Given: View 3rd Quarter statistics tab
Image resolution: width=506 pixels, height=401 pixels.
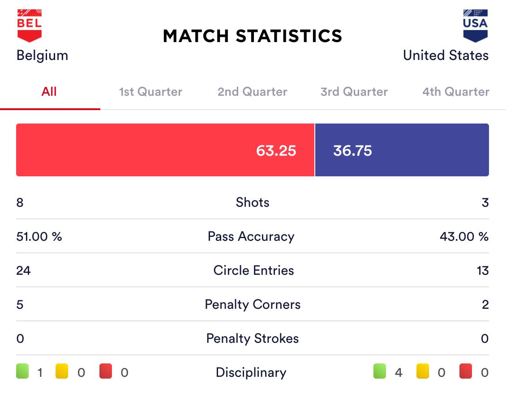Looking at the screenshot, I should point(354,92).
